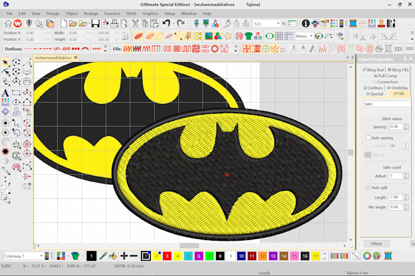Enable the Auto spacing checkbox
This screenshot has width=415, height=276.
[x=368, y=138]
